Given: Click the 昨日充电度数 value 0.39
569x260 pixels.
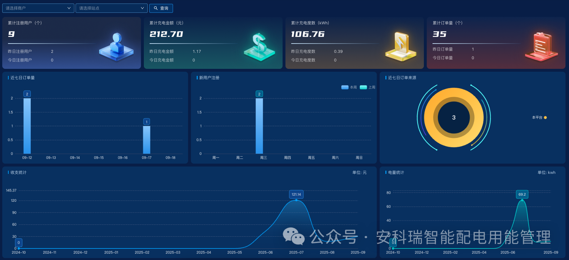Looking at the screenshot, I should (338, 51).
